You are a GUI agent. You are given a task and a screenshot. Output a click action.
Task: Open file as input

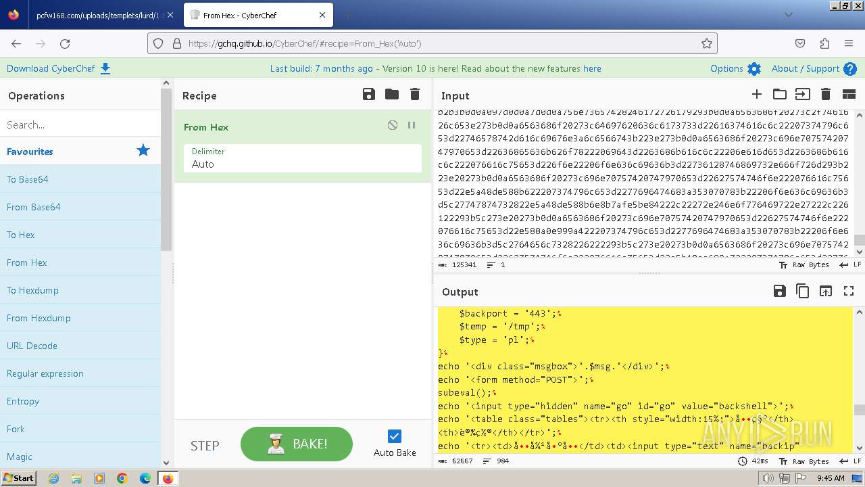coord(802,95)
